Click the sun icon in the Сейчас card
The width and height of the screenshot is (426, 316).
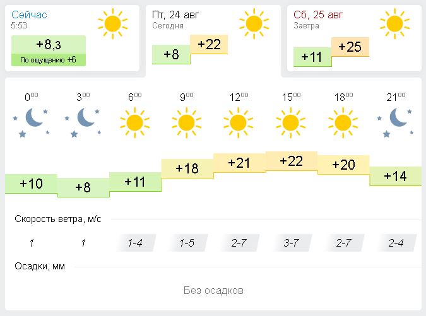pos(112,23)
